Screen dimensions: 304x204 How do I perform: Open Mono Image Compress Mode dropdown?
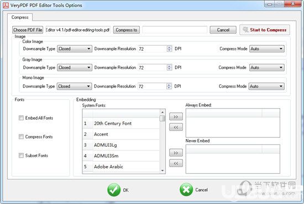pos(266,86)
